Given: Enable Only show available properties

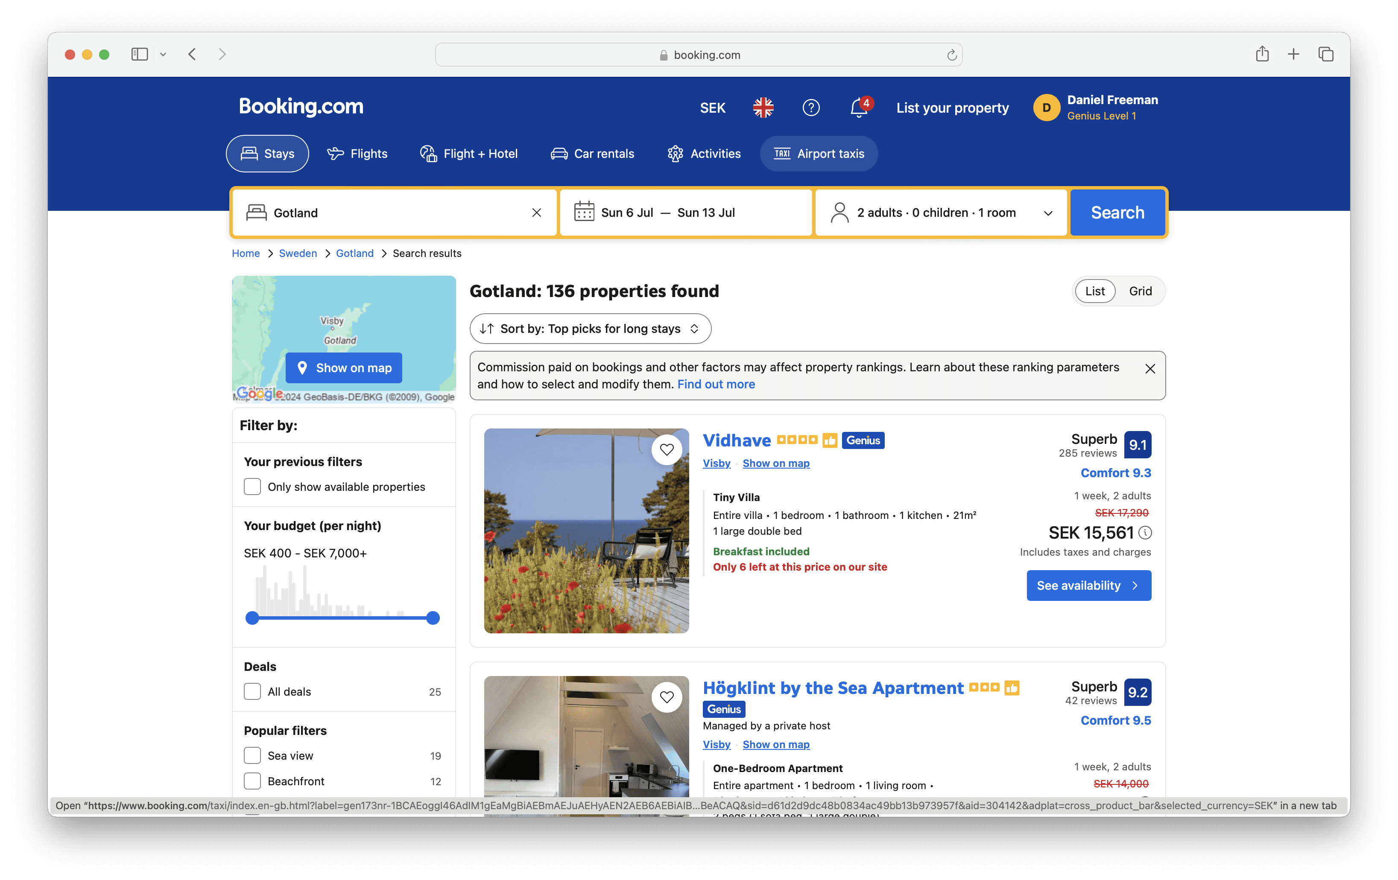Looking at the screenshot, I should tap(252, 486).
